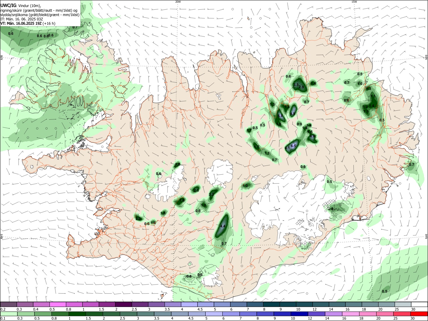Click the 3.5 precipitation value on the map
Screen dimensions: 428x321
coord(296,85)
